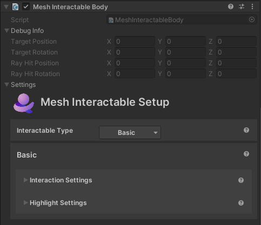Click the Target Position label

click(34, 42)
